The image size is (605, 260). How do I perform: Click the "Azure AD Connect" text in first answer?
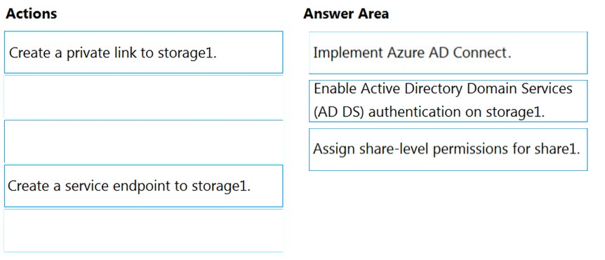tap(449, 53)
